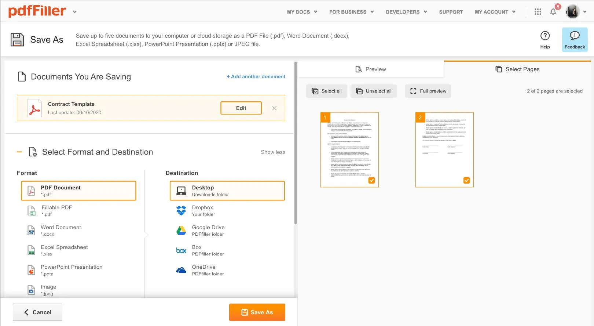
Task: Open the Feedback panel
Action: click(575, 40)
